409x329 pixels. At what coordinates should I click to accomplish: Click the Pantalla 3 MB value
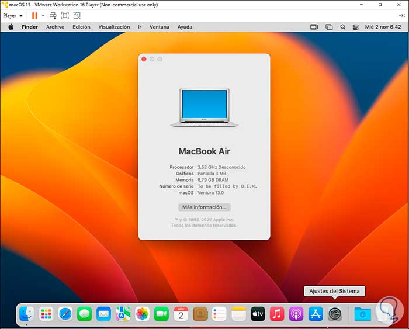212,174
